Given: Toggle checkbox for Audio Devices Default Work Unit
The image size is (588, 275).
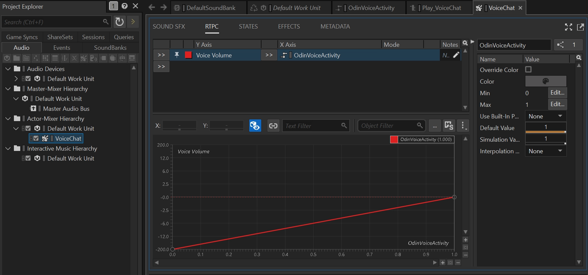Looking at the screenshot, I should coord(28,79).
